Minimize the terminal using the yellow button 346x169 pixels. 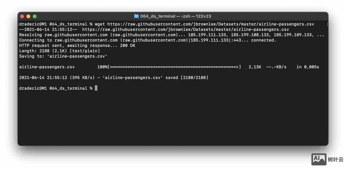pyautogui.click(x=28, y=16)
